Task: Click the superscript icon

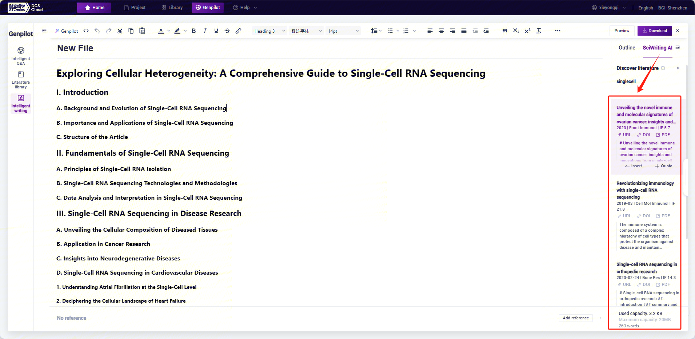Action: [x=527, y=31]
